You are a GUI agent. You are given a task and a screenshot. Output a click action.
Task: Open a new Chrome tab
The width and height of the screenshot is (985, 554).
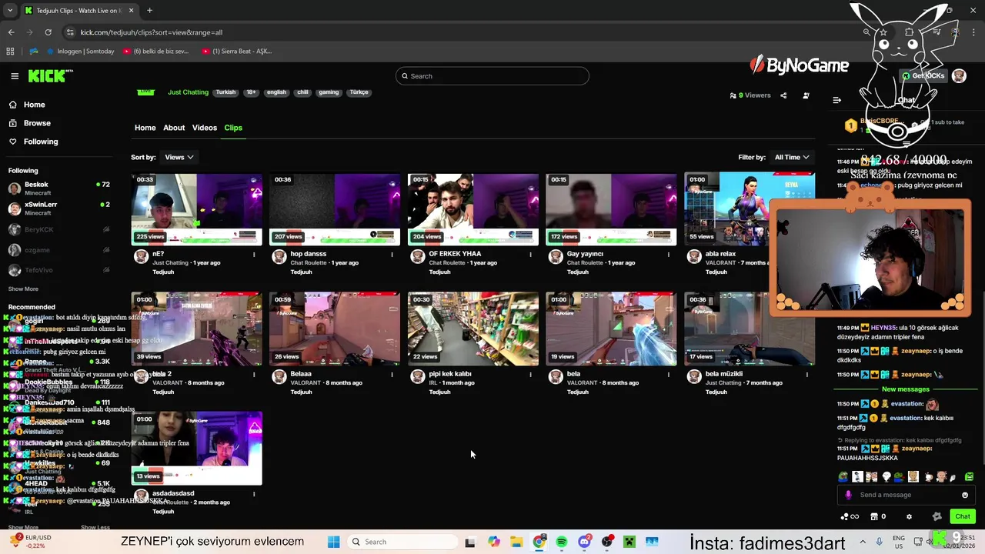point(149,10)
